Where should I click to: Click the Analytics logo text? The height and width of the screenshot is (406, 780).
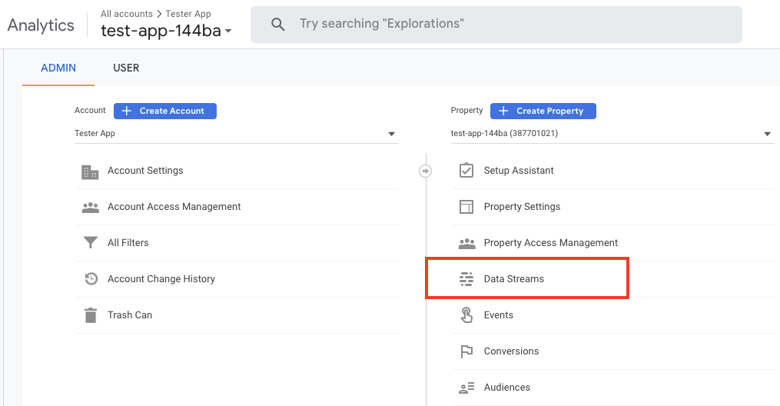coord(41,25)
